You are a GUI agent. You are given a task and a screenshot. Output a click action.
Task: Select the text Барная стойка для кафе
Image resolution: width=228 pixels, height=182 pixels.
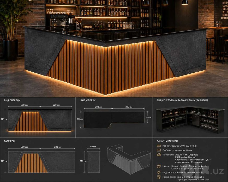(x=190, y=177)
